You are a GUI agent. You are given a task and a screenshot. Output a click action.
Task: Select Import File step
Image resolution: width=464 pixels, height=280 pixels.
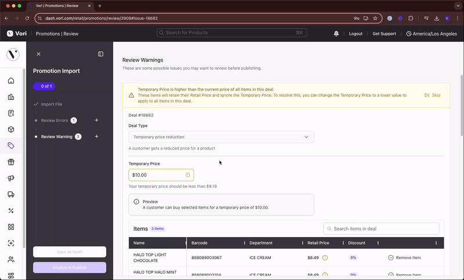[x=52, y=104]
